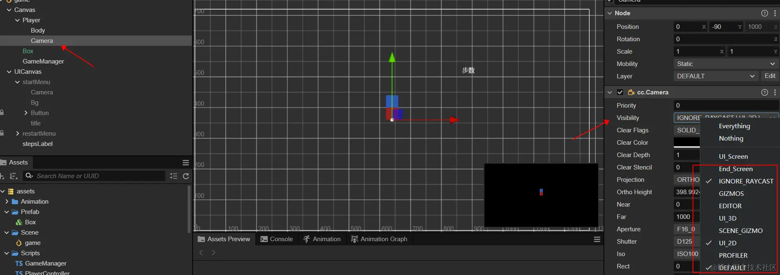The image size is (780, 275).
Task: Switch to the Animation Graph tab
Action: (379, 239)
